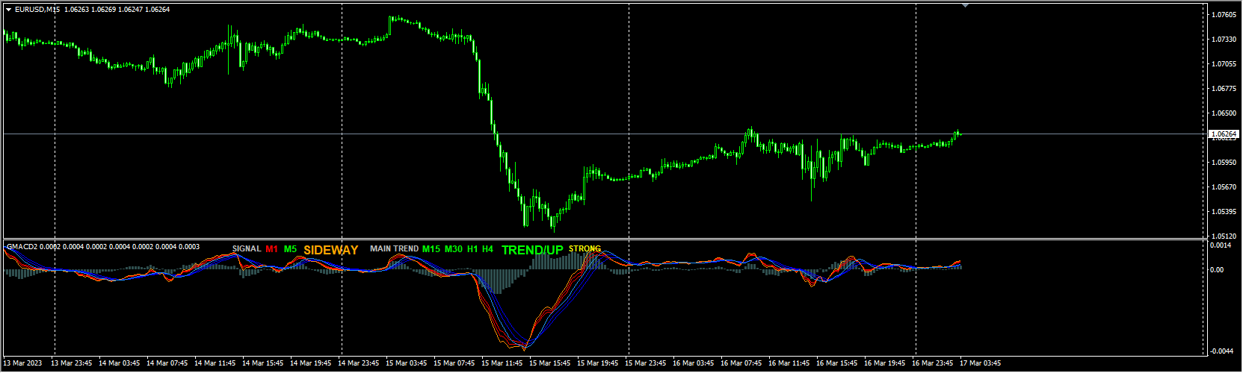Click price scale value 1.07330
Screen dimensions: 1243x373
1223,40
